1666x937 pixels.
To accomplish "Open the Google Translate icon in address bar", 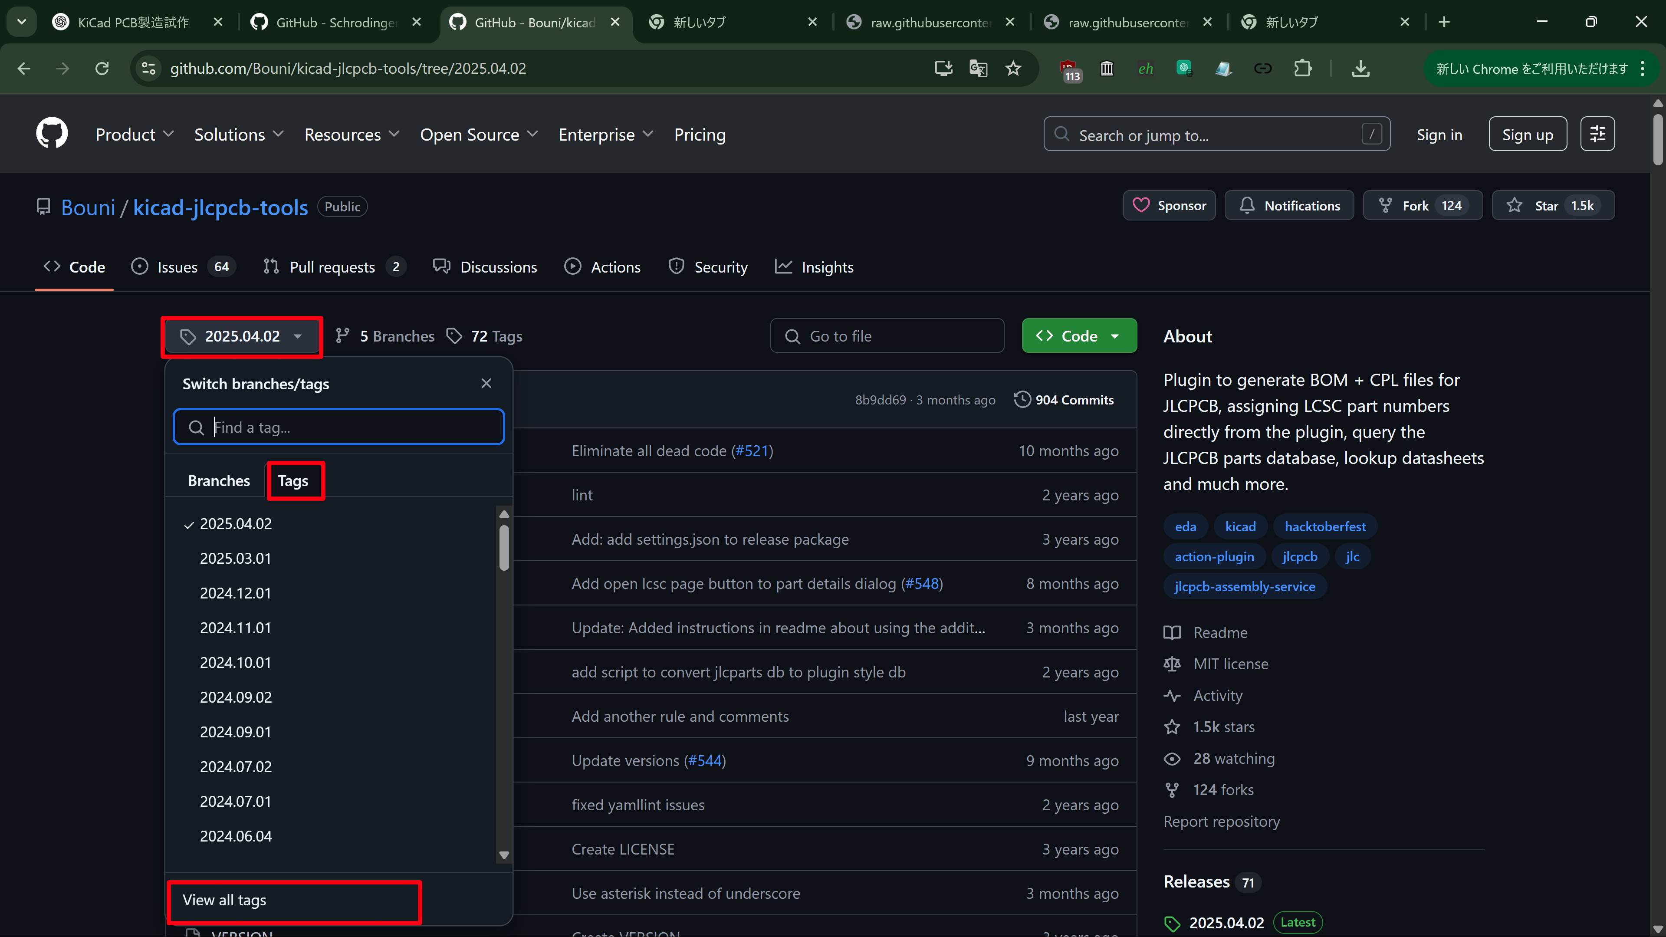I will [x=979, y=69].
